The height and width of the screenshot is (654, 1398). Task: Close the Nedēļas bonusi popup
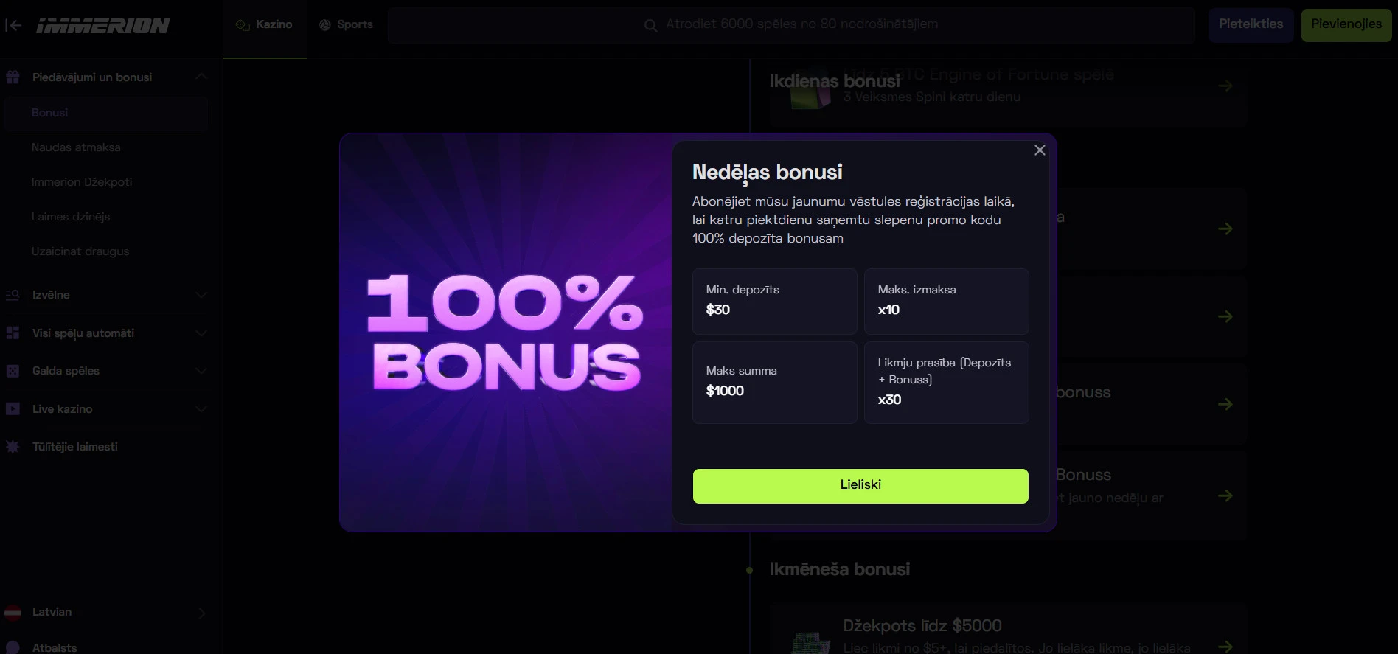tap(1040, 150)
